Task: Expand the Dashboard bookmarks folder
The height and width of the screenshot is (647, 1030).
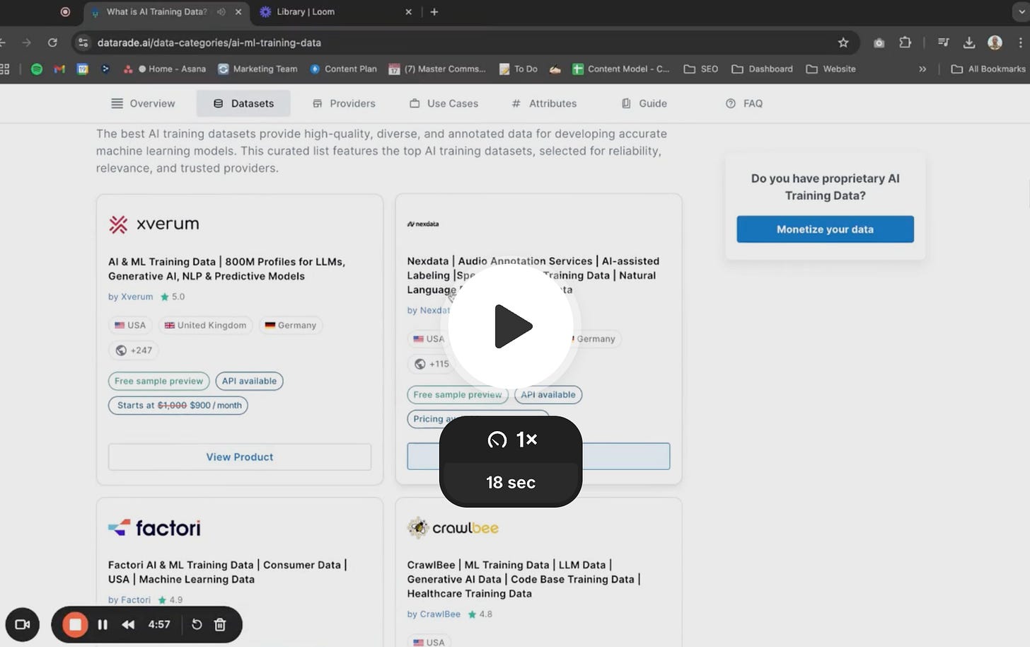Action: [x=762, y=69]
